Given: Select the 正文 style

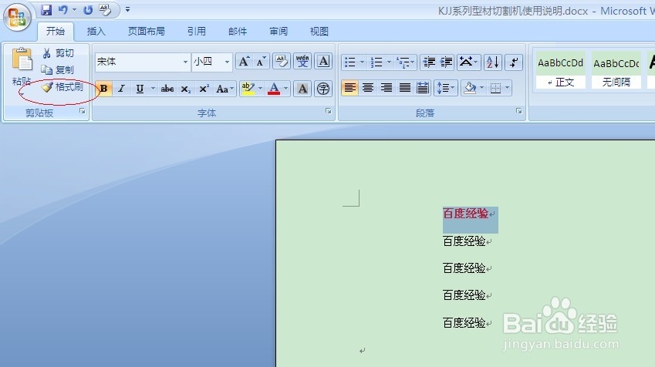Looking at the screenshot, I should tap(561, 69).
